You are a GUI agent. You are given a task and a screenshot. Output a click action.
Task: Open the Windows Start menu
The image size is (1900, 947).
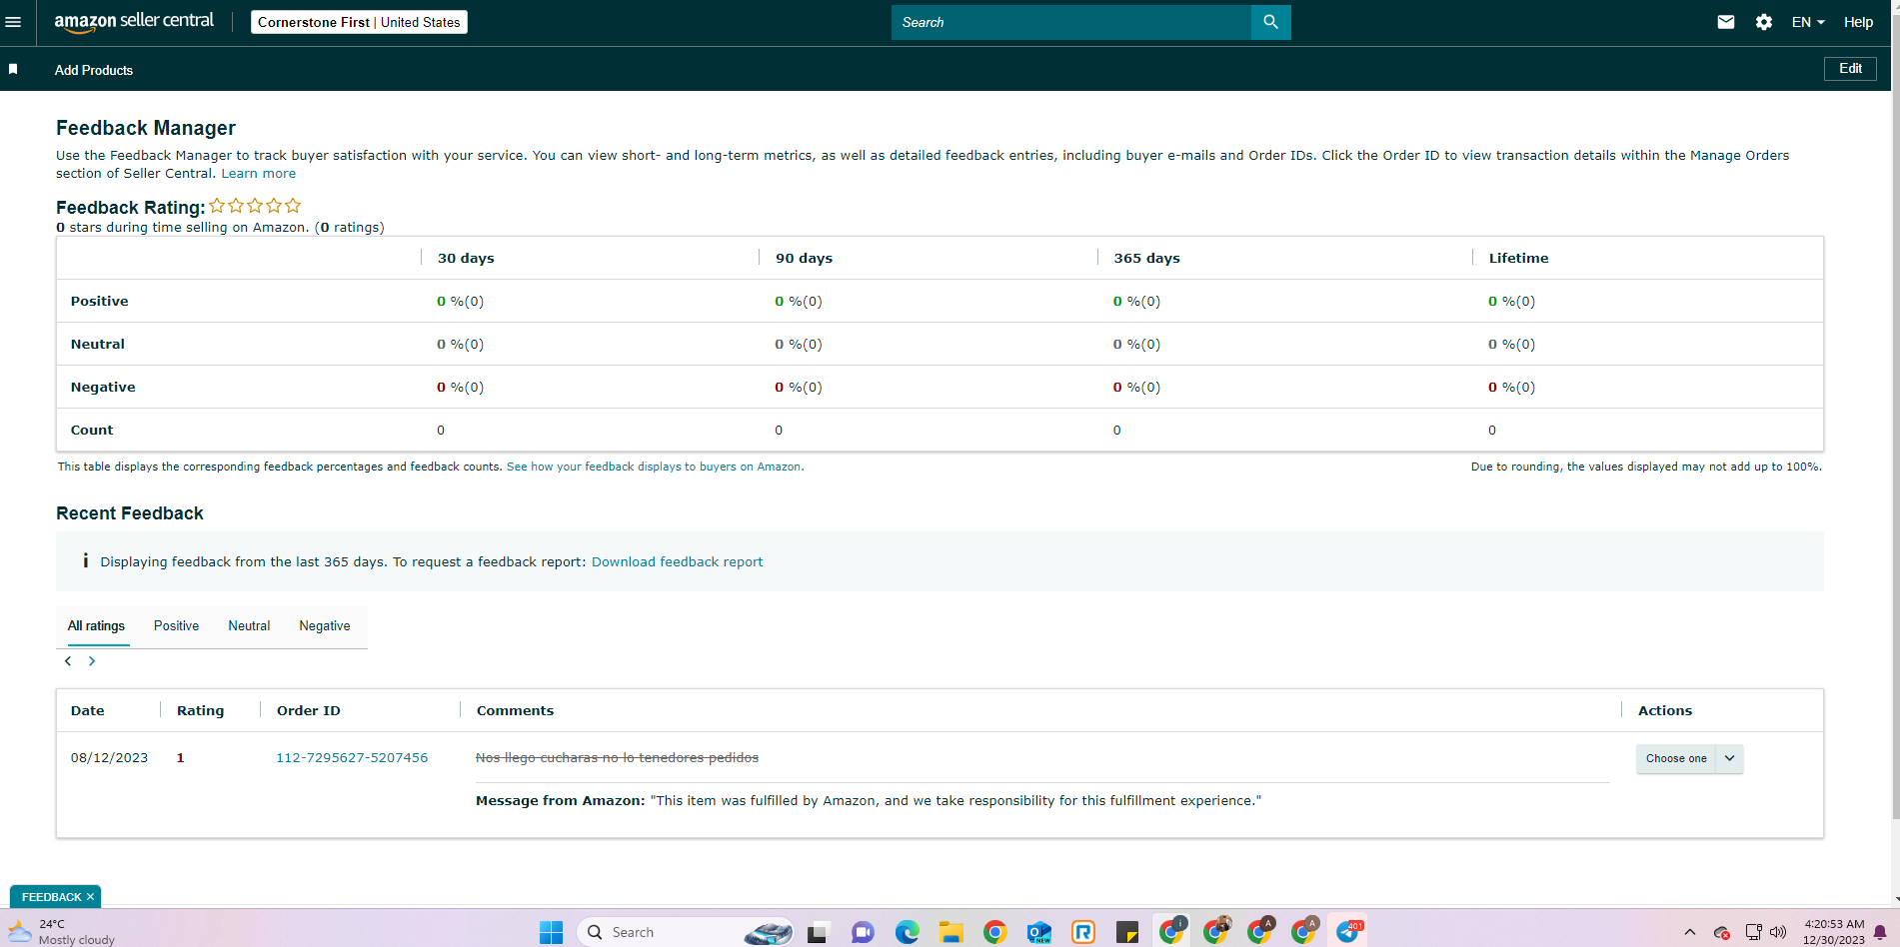click(551, 932)
